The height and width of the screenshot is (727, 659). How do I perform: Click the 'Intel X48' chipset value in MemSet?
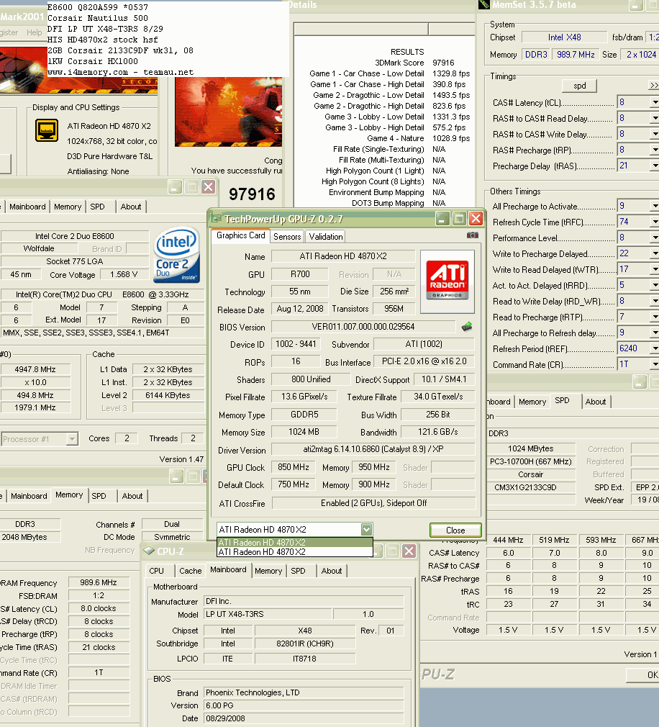click(x=564, y=37)
